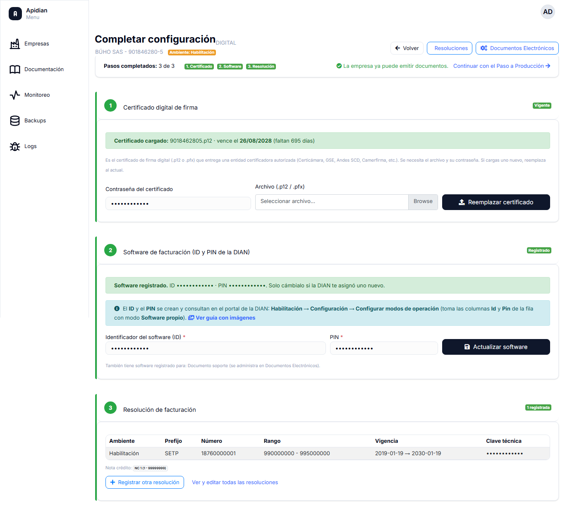Click the gears icon in Documentos Electrónicos
The height and width of the screenshot is (516, 565).
coord(484,48)
